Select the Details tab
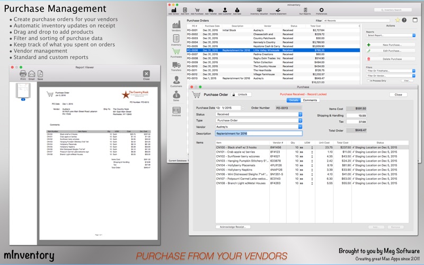This screenshot has height=265, width=424. [293, 100]
